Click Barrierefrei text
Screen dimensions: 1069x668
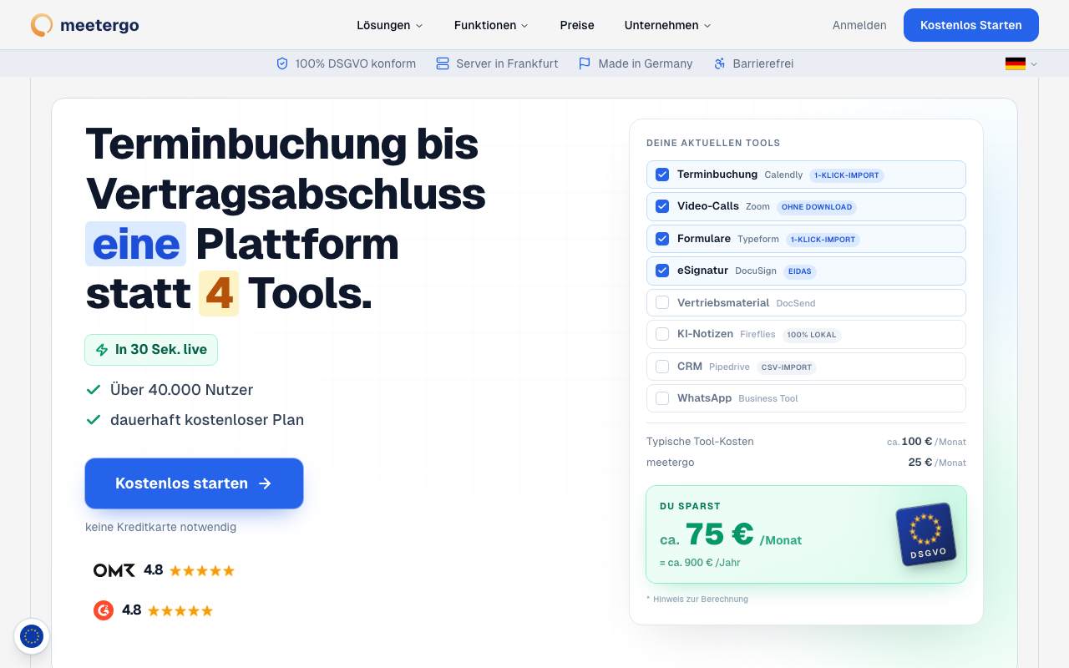[x=763, y=63]
